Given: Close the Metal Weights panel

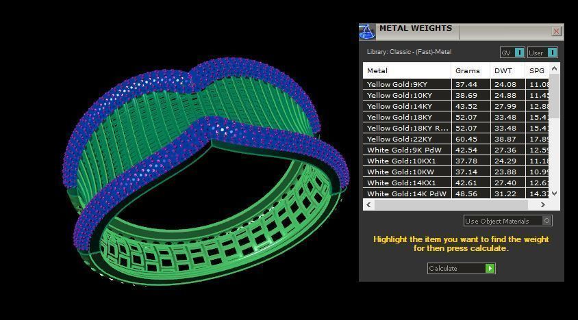Looking at the screenshot, I should pyautogui.click(x=556, y=31).
